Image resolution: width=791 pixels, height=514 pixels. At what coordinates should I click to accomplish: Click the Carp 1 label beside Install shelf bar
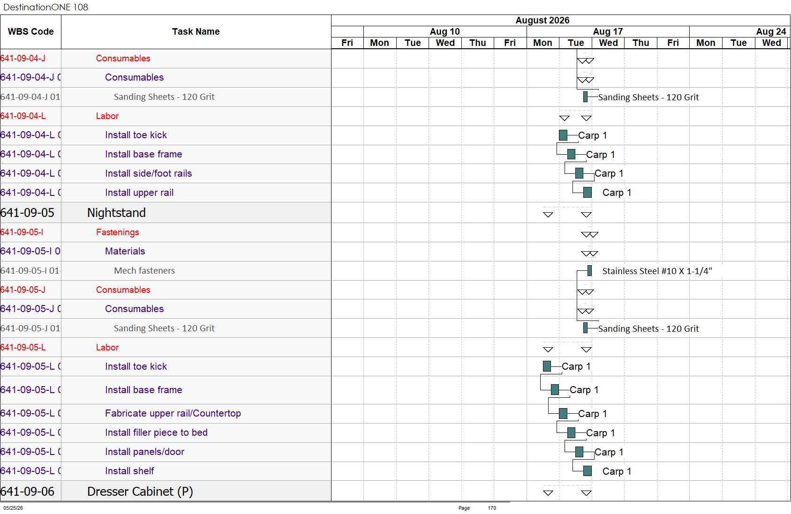(617, 471)
